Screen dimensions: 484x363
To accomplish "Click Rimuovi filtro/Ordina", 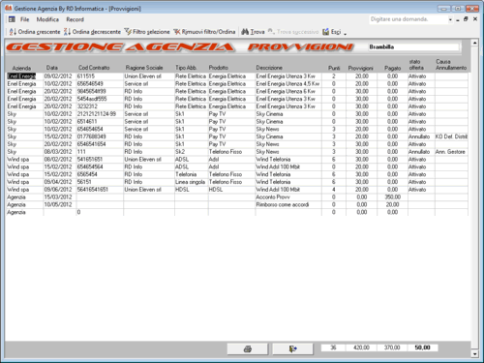I will click(x=204, y=32).
